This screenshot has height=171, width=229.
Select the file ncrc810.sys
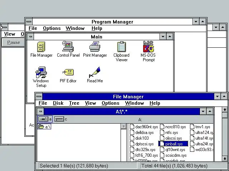click(173, 127)
